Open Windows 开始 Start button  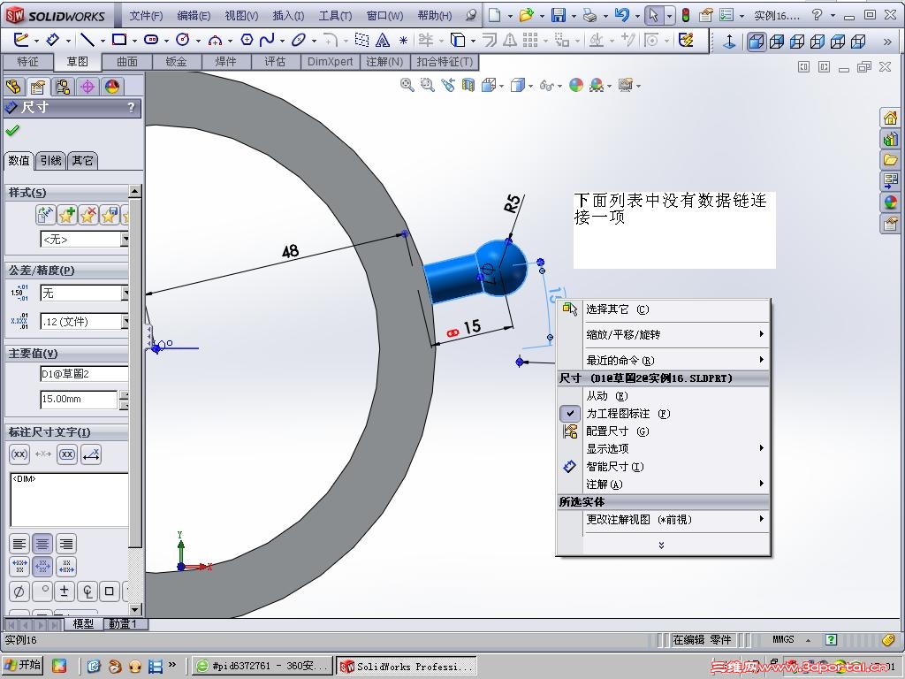(x=24, y=665)
